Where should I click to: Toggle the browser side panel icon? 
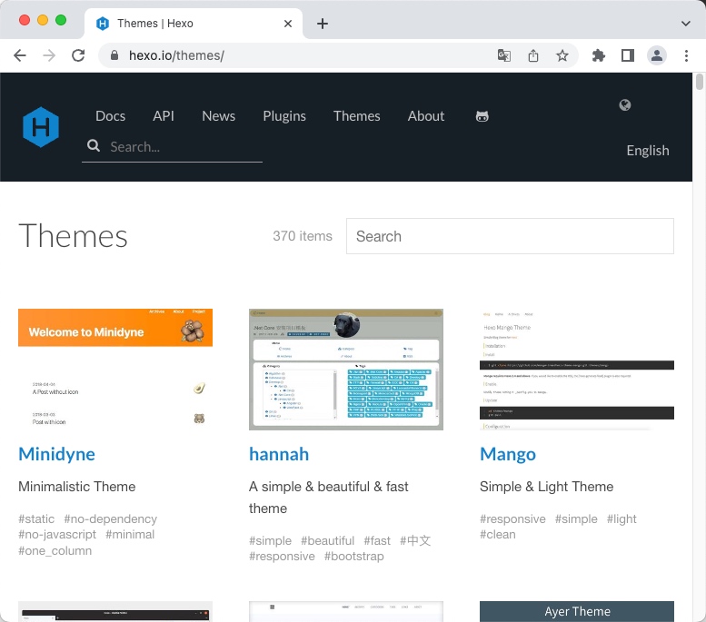[627, 55]
